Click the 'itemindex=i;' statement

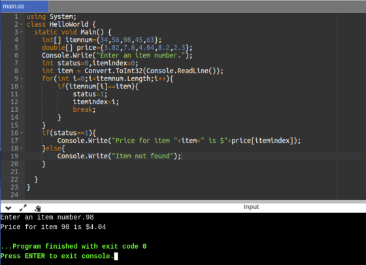95,101
